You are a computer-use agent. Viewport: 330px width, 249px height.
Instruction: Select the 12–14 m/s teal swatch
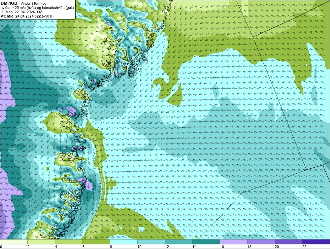click(x=179, y=242)
